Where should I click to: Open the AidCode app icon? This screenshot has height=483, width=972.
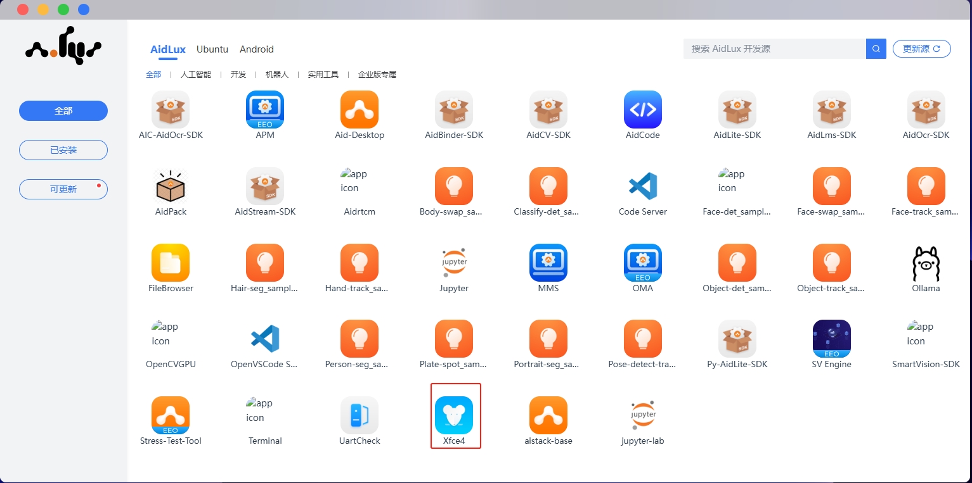643,110
